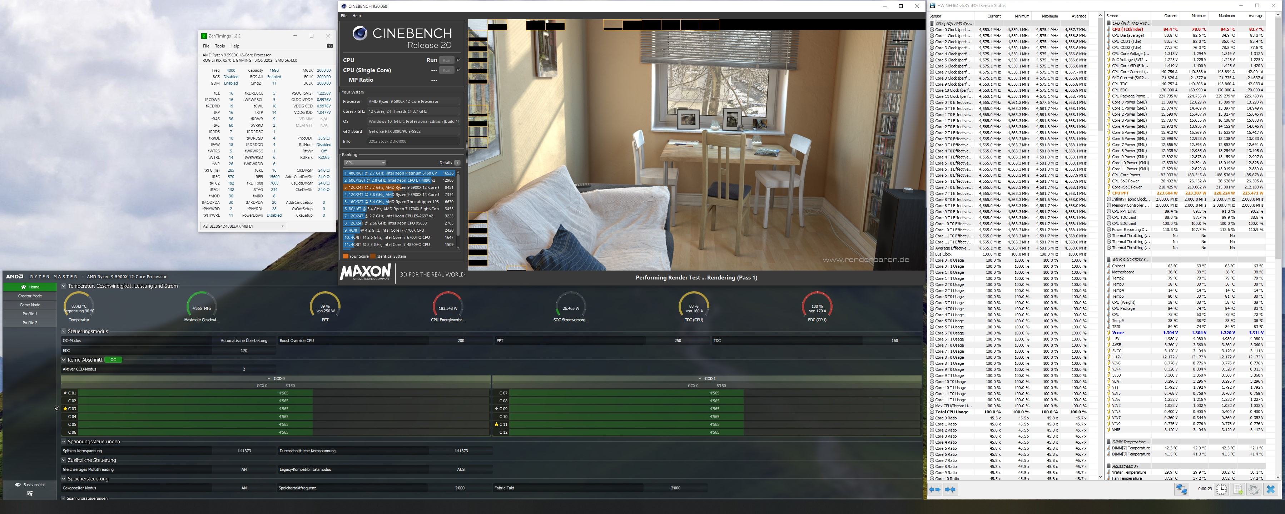The image size is (1285, 514).
Task: Click HWiNFO log file add icon
Action: (x=1237, y=489)
